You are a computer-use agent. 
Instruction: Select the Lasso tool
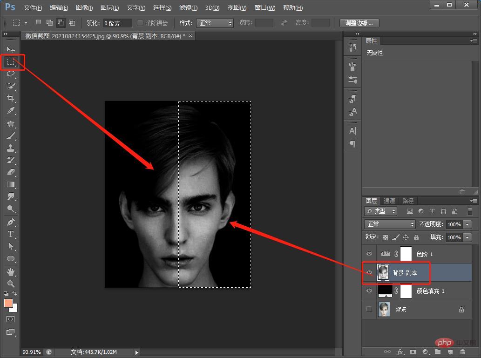11,74
